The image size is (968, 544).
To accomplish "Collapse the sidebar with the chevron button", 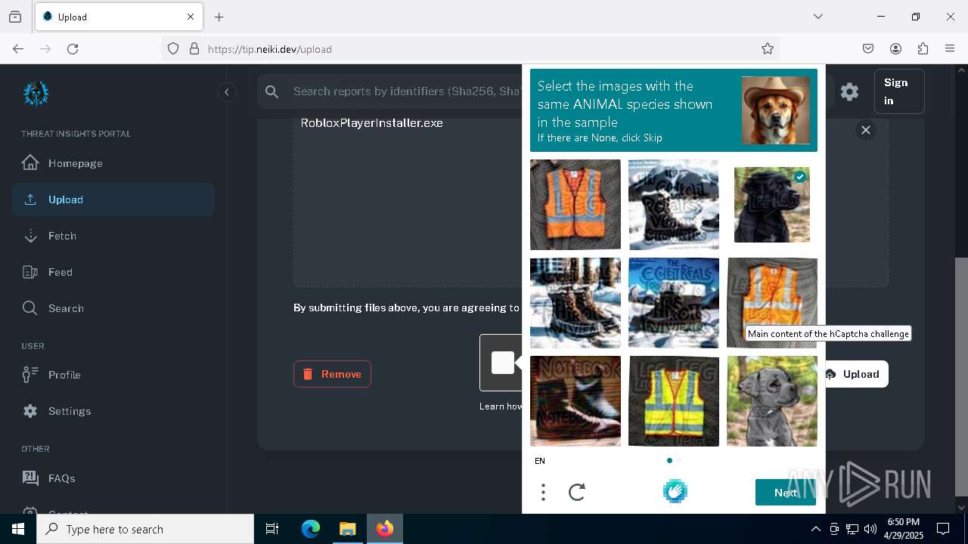I will (226, 92).
